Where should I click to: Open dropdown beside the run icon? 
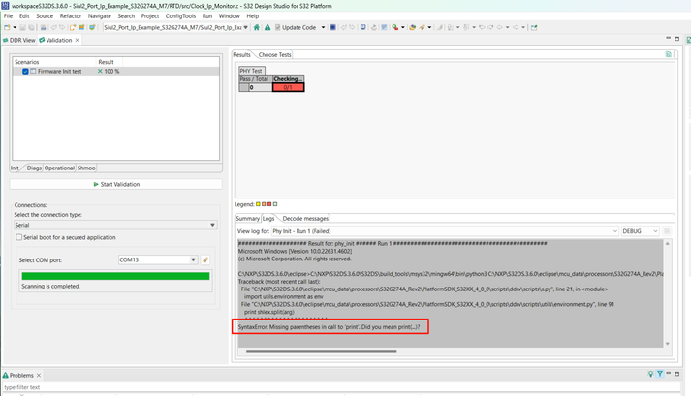403,27
